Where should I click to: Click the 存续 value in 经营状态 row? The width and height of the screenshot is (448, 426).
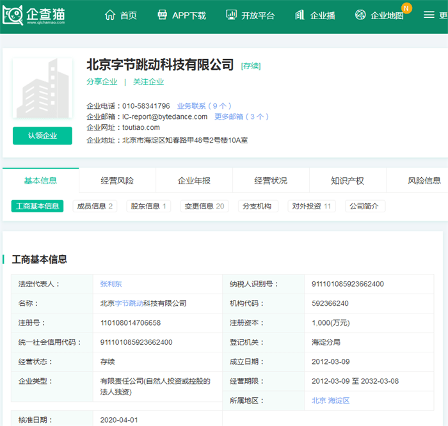108,361
